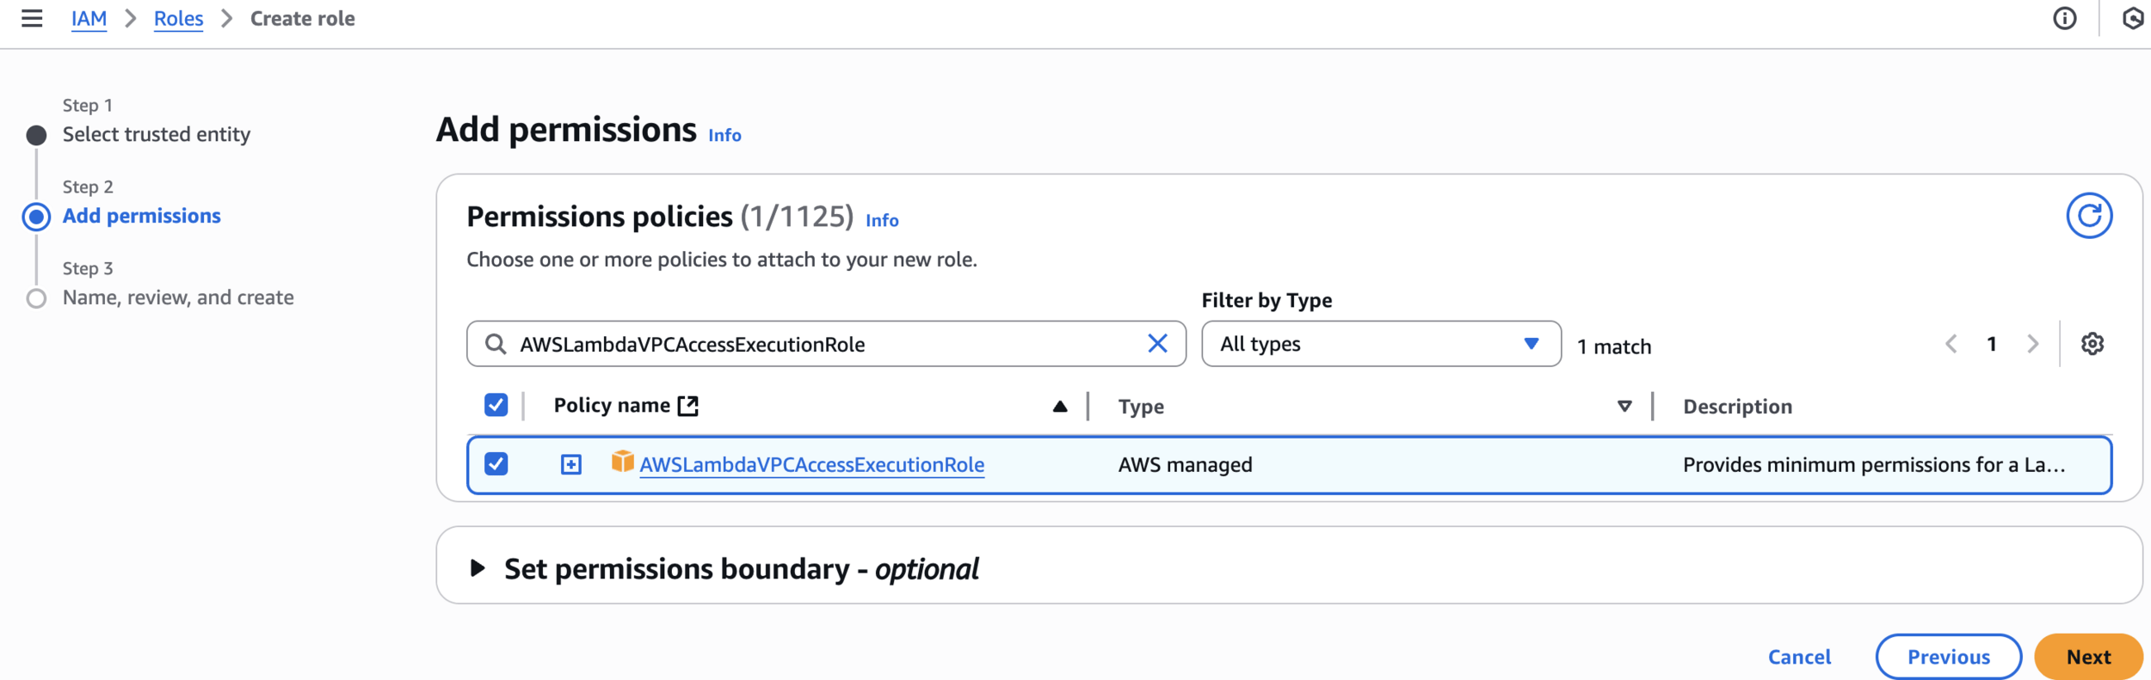Go to IAM breadcrumb

(89, 19)
